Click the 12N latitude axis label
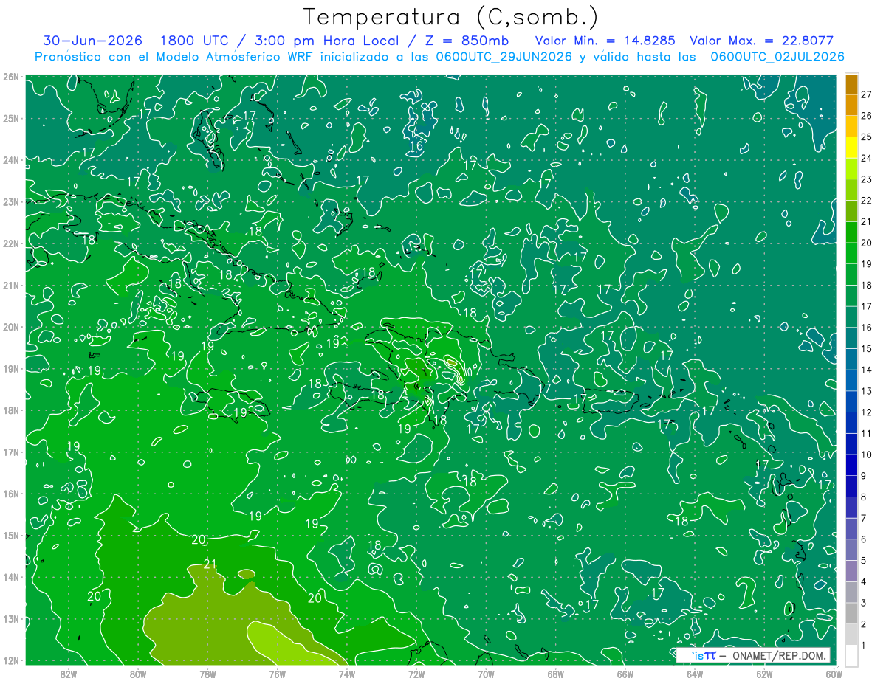The image size is (886, 684). pos(10,660)
